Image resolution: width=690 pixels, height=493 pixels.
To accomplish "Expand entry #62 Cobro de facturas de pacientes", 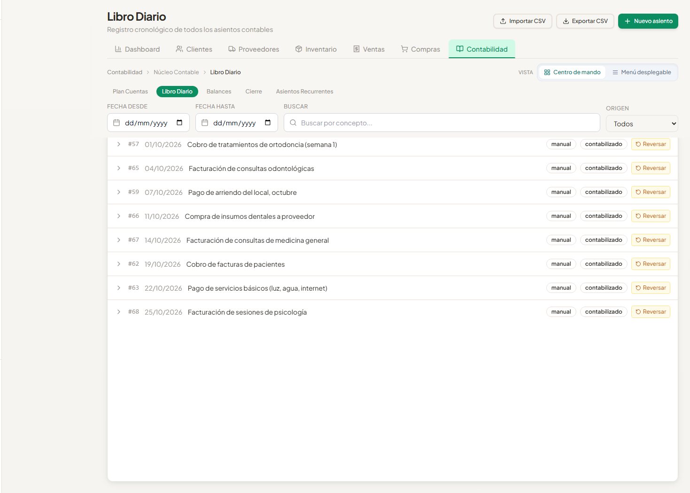I will [119, 264].
